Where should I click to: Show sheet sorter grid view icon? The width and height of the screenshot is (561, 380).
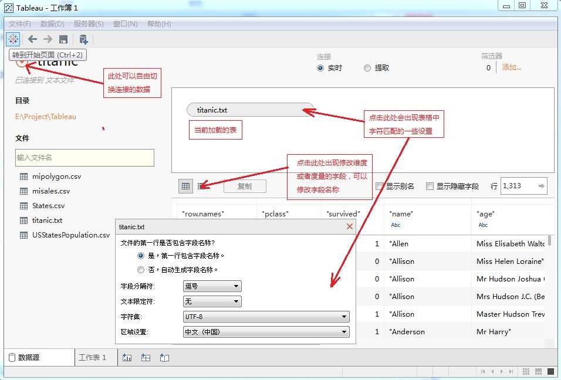(526, 371)
